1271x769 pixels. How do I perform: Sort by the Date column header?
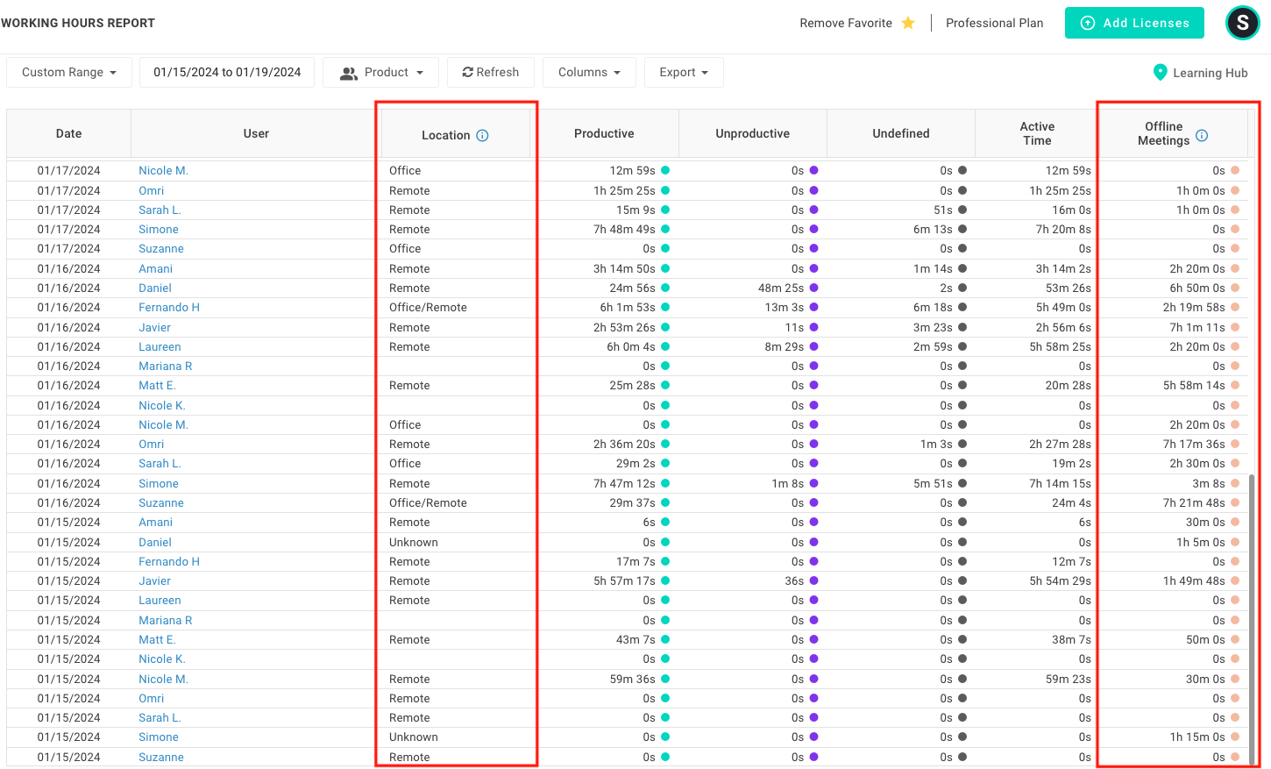(68, 133)
